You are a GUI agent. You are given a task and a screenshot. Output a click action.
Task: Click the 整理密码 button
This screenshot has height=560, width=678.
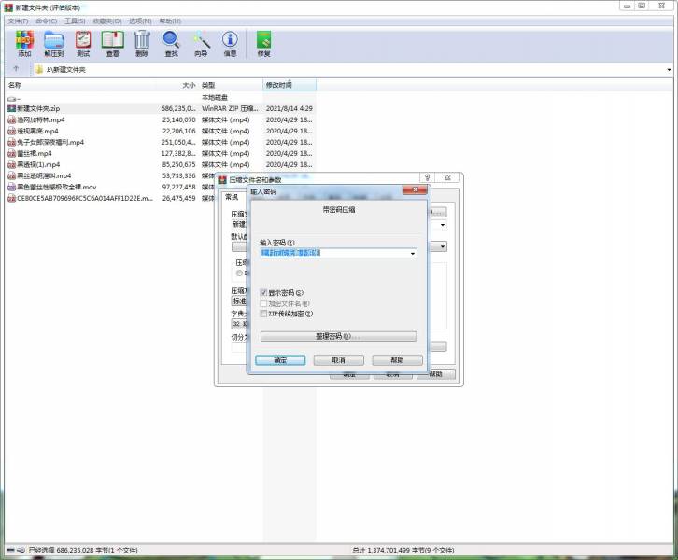pyautogui.click(x=337, y=336)
